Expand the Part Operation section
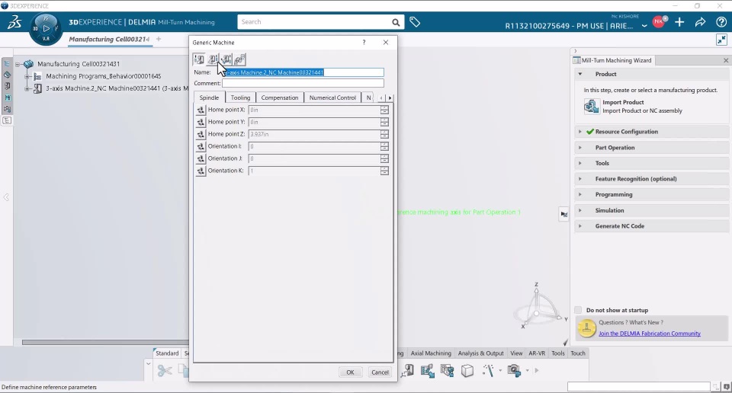 580,148
